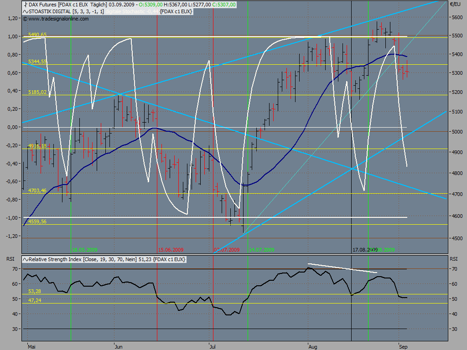Click the closing price C:5307,00 value

[224, 5]
